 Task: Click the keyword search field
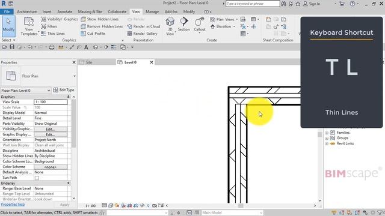click(x=253, y=4)
